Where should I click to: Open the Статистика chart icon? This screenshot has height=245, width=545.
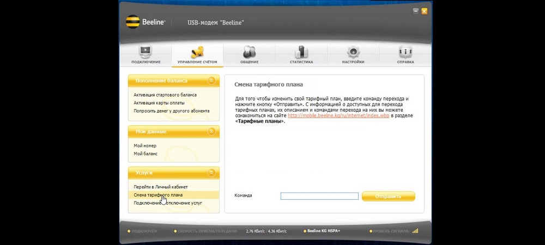click(x=301, y=51)
